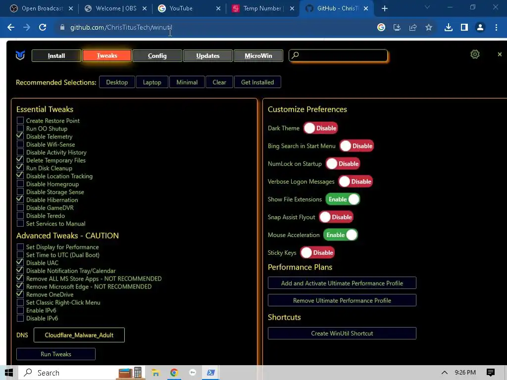Toggle NumLock on Startup switch

tap(343, 164)
